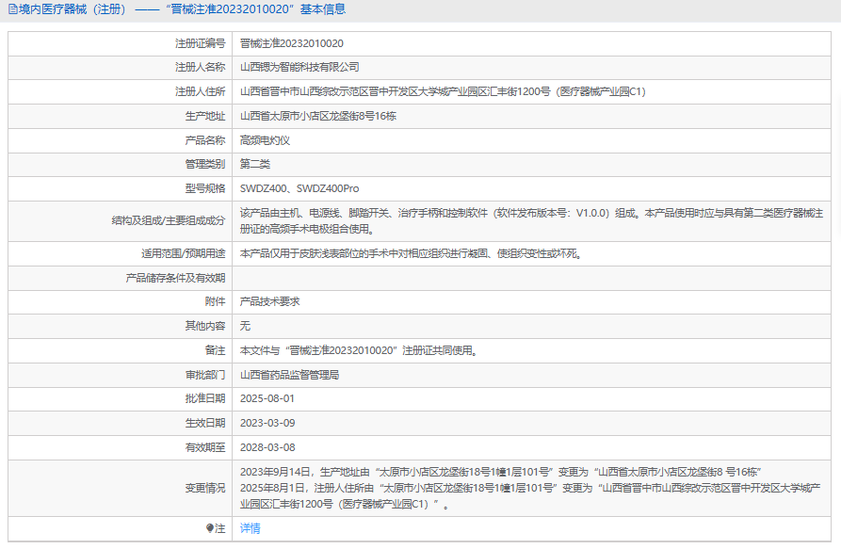841x549 pixels.
Task: Select the page title text 境内医疗器械（注册）
Action: click(73, 9)
